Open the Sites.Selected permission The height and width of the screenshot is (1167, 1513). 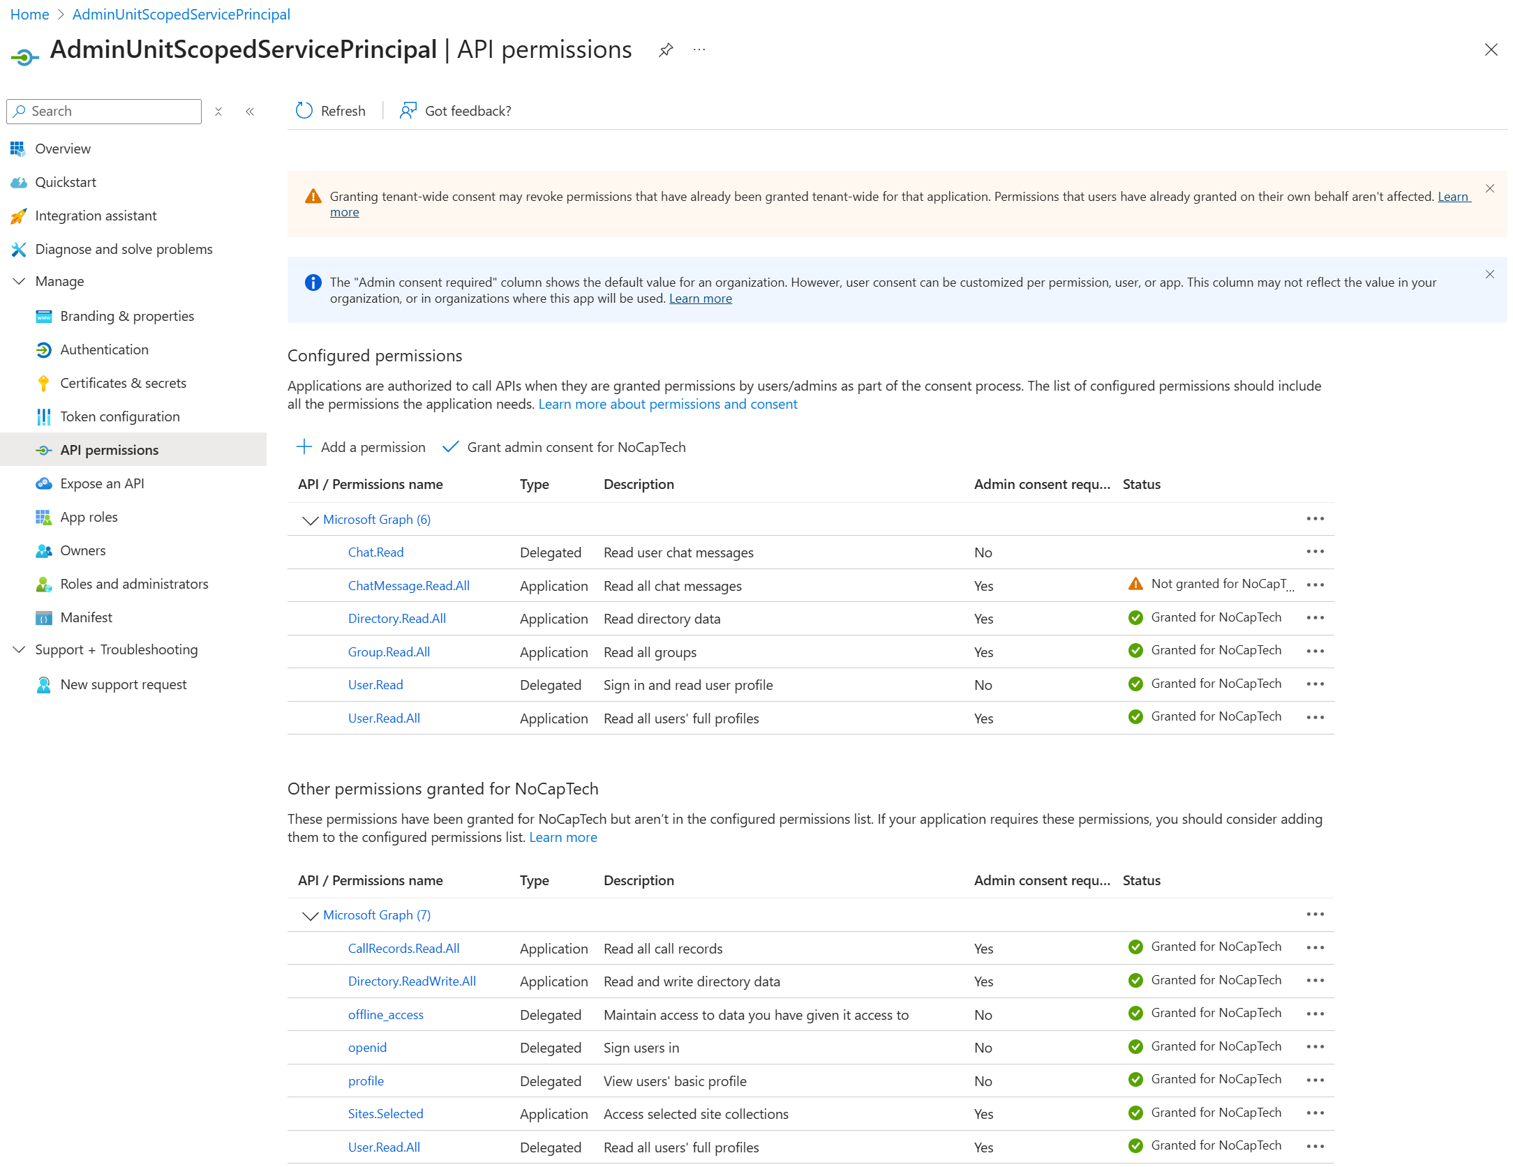[385, 1114]
